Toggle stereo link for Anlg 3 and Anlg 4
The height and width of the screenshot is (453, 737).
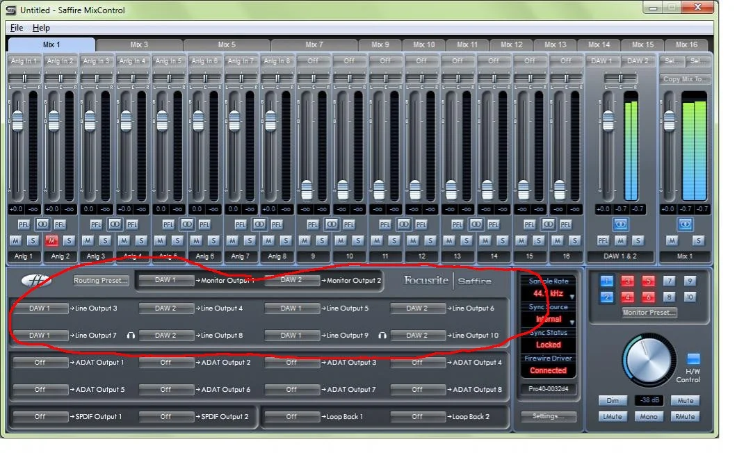pyautogui.click(x=115, y=224)
